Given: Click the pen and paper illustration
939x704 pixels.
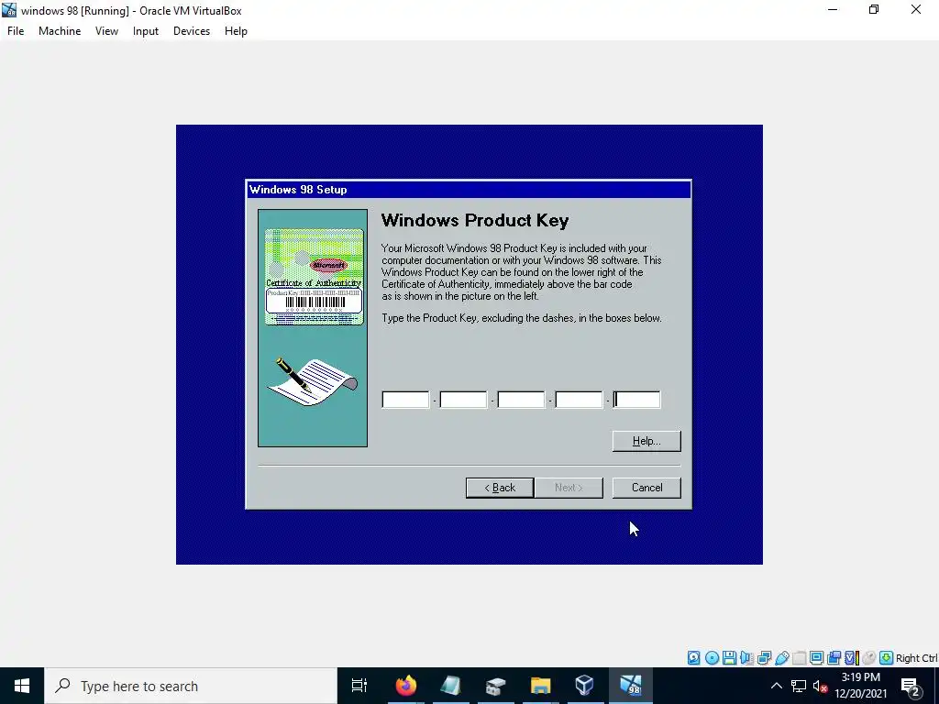Looking at the screenshot, I should (x=313, y=381).
